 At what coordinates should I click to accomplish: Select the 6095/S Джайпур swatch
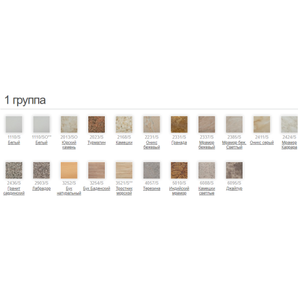click(234, 170)
